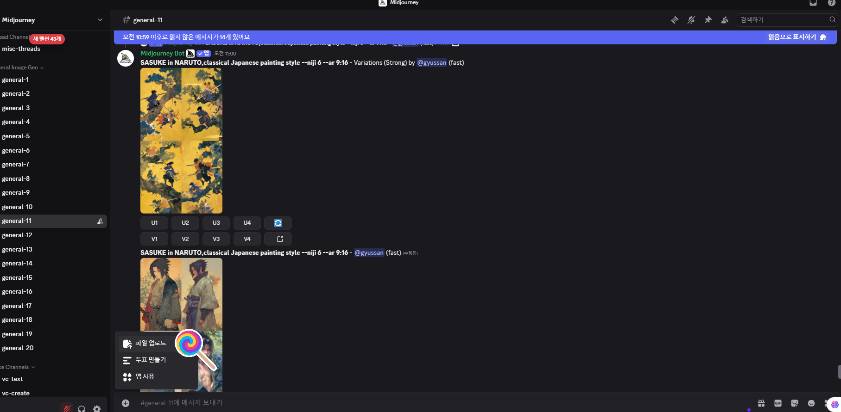The image size is (841, 412).
Task: Open channel general-17
Action: point(17,306)
